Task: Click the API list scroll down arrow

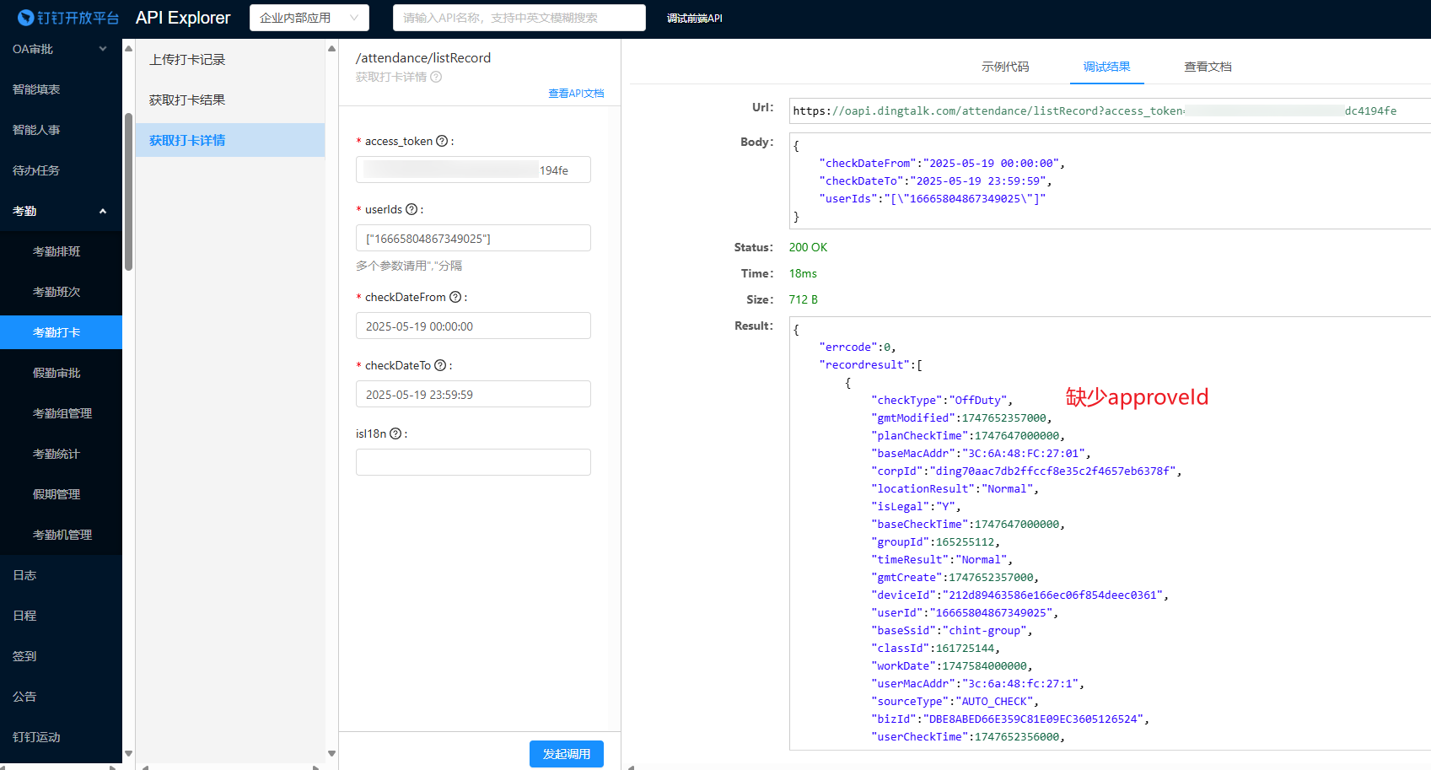Action: pos(331,754)
